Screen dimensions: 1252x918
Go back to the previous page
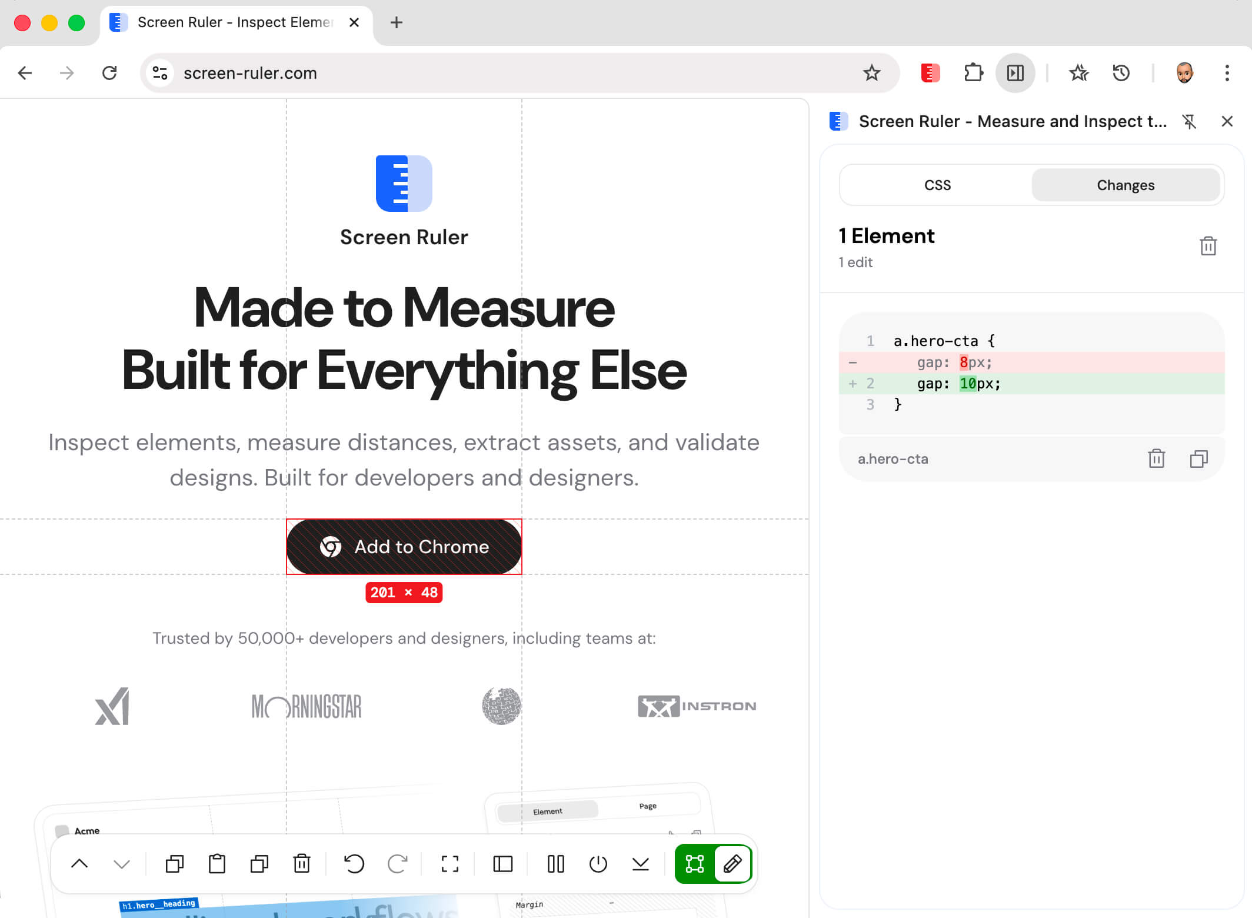[x=25, y=73]
